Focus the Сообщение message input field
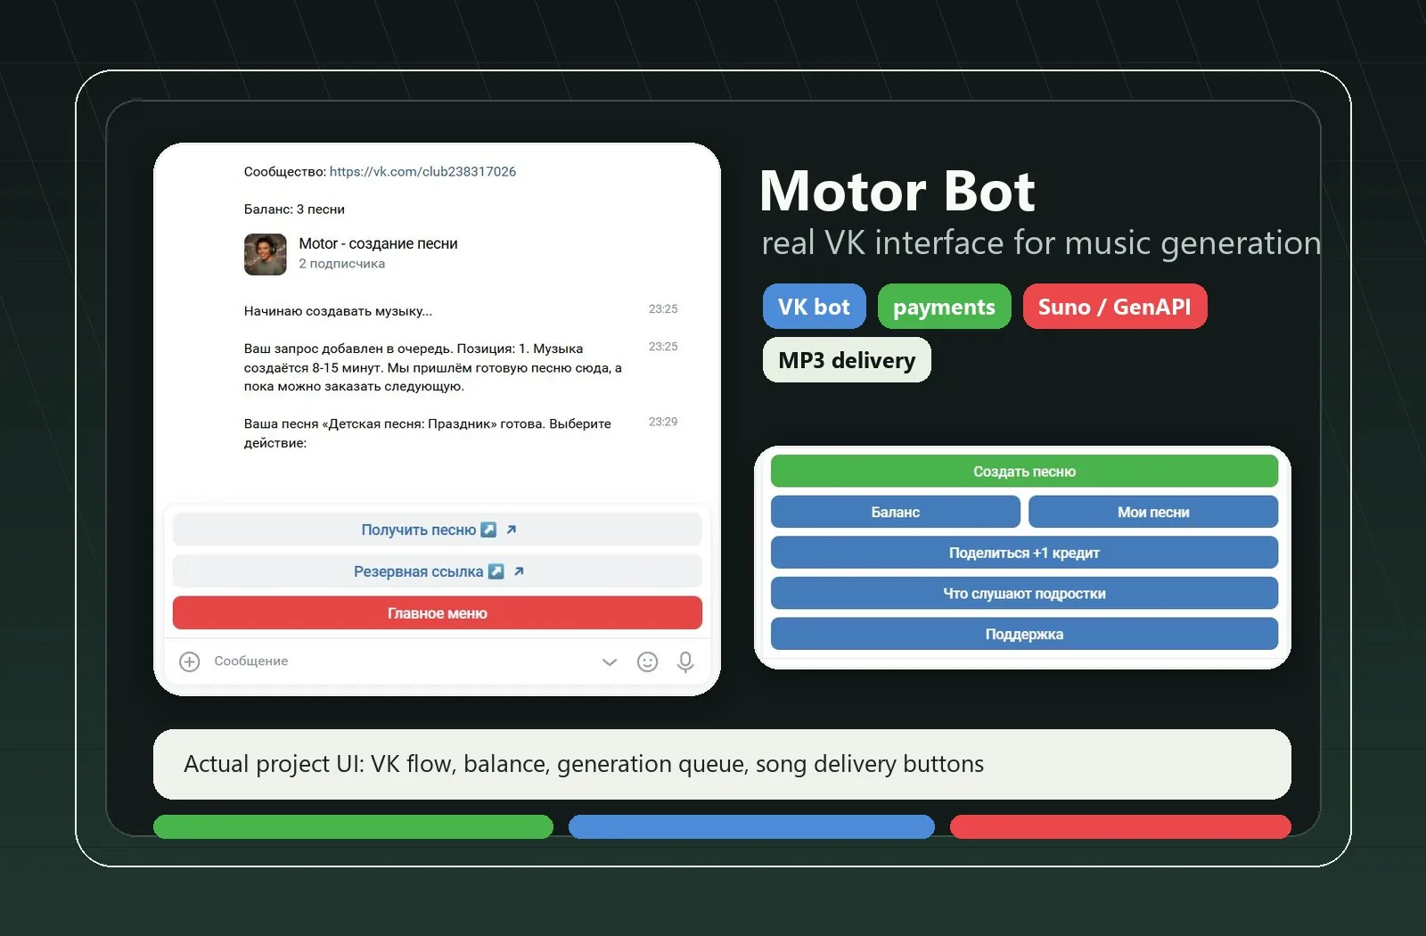This screenshot has width=1426, height=936. (401, 661)
